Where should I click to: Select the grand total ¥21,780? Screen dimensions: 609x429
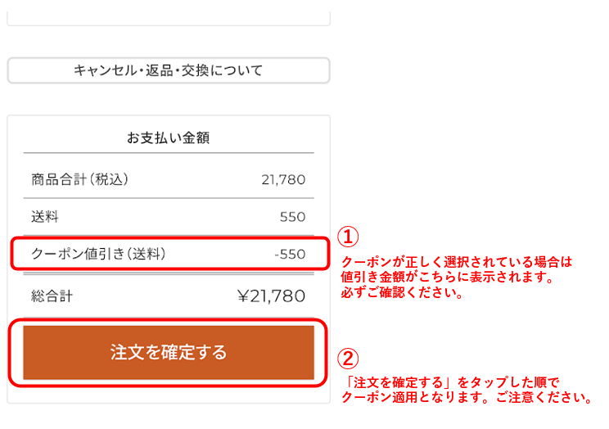coord(270,296)
